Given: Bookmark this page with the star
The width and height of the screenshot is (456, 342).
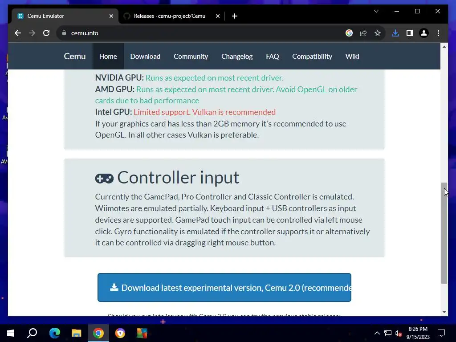Looking at the screenshot, I should click(378, 33).
